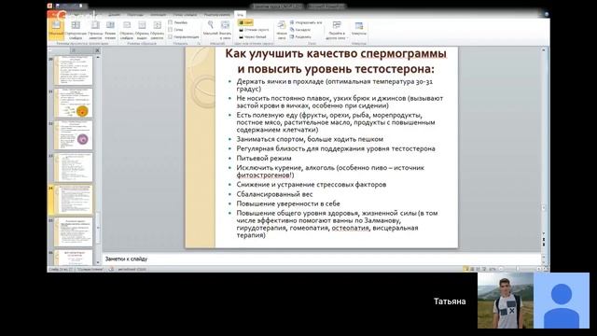Select slide thumbnail 33 in the panel
This screenshot has height=336, width=597.
74,167
